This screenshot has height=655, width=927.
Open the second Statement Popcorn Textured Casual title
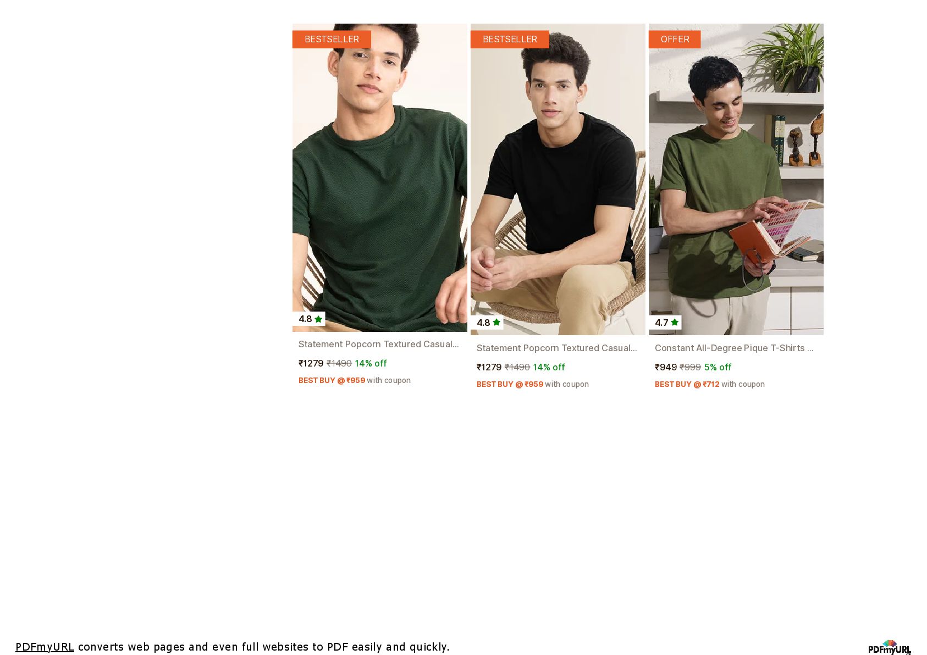point(557,348)
